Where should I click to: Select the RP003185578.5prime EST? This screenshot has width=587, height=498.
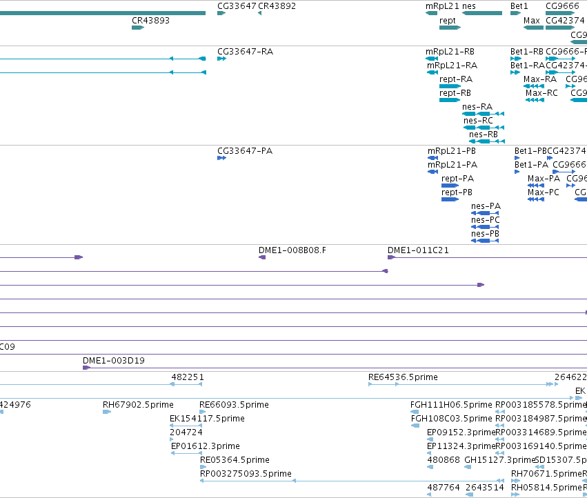coord(500,412)
